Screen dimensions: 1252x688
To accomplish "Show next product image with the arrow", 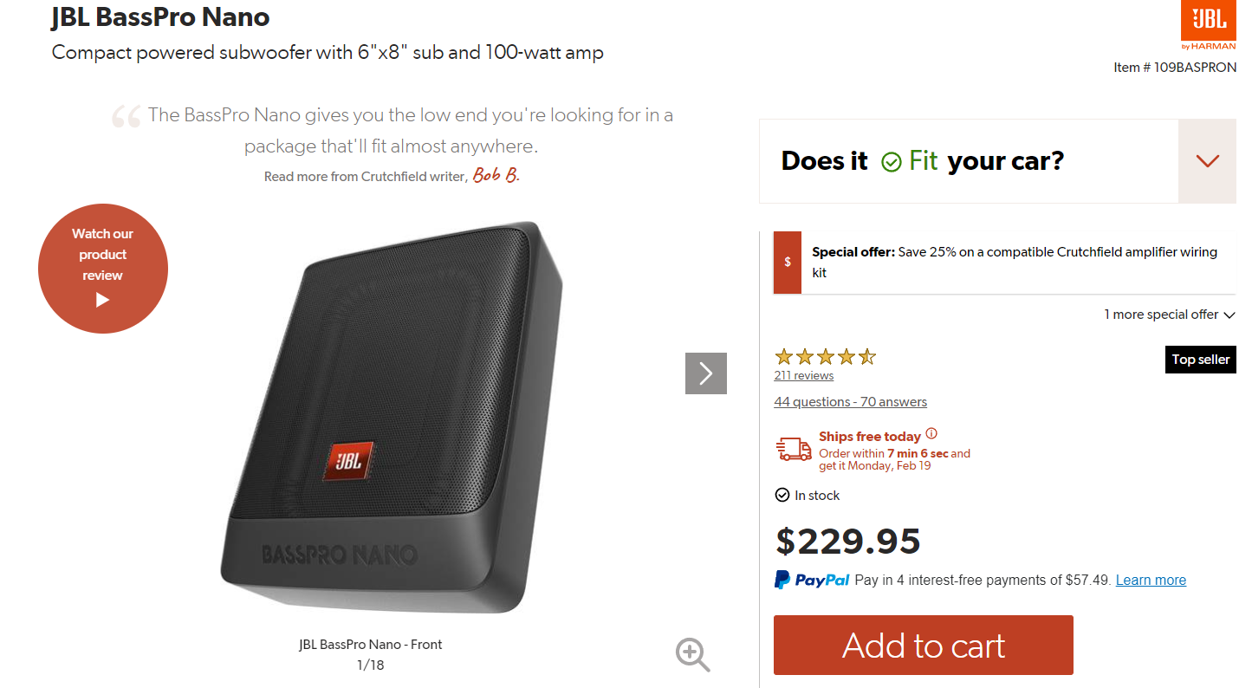I will pyautogui.click(x=705, y=373).
